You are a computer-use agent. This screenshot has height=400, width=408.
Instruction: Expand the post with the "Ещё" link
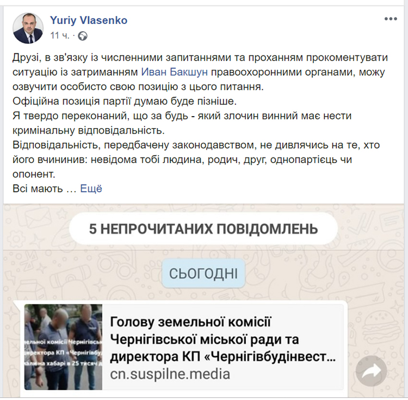[91, 189]
